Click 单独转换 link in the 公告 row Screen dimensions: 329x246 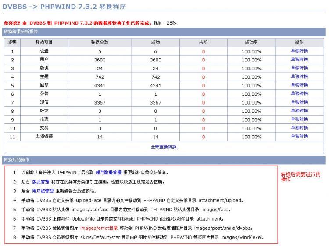click(299, 94)
